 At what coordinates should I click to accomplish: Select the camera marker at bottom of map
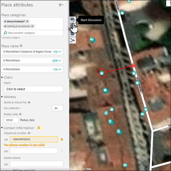click(x=125, y=165)
